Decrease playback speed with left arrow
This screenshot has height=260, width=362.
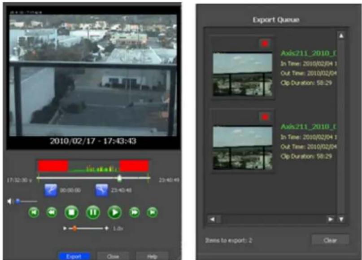click(x=65, y=228)
